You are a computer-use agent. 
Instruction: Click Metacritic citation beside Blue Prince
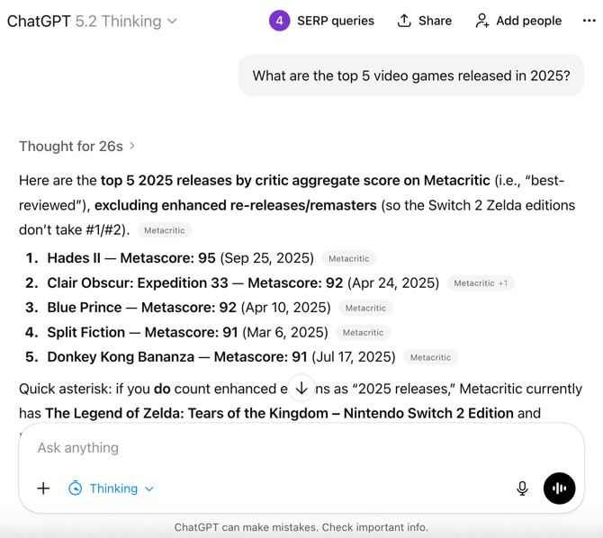[x=365, y=309]
